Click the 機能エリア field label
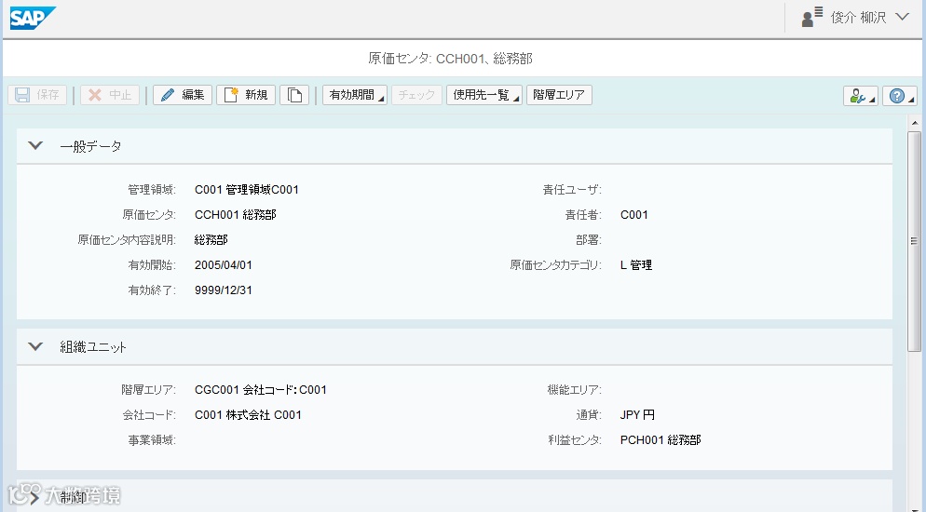The height and width of the screenshot is (512, 926). click(574, 390)
